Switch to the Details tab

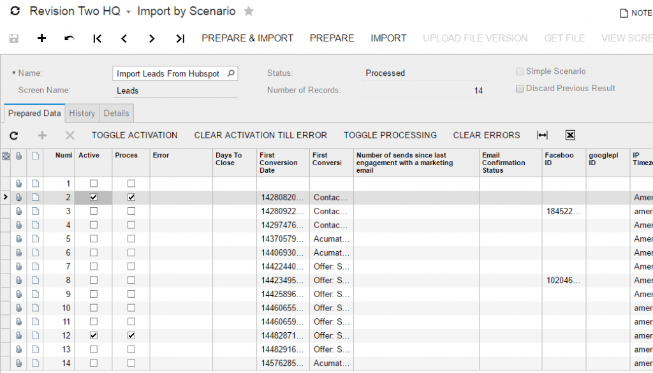pos(116,113)
